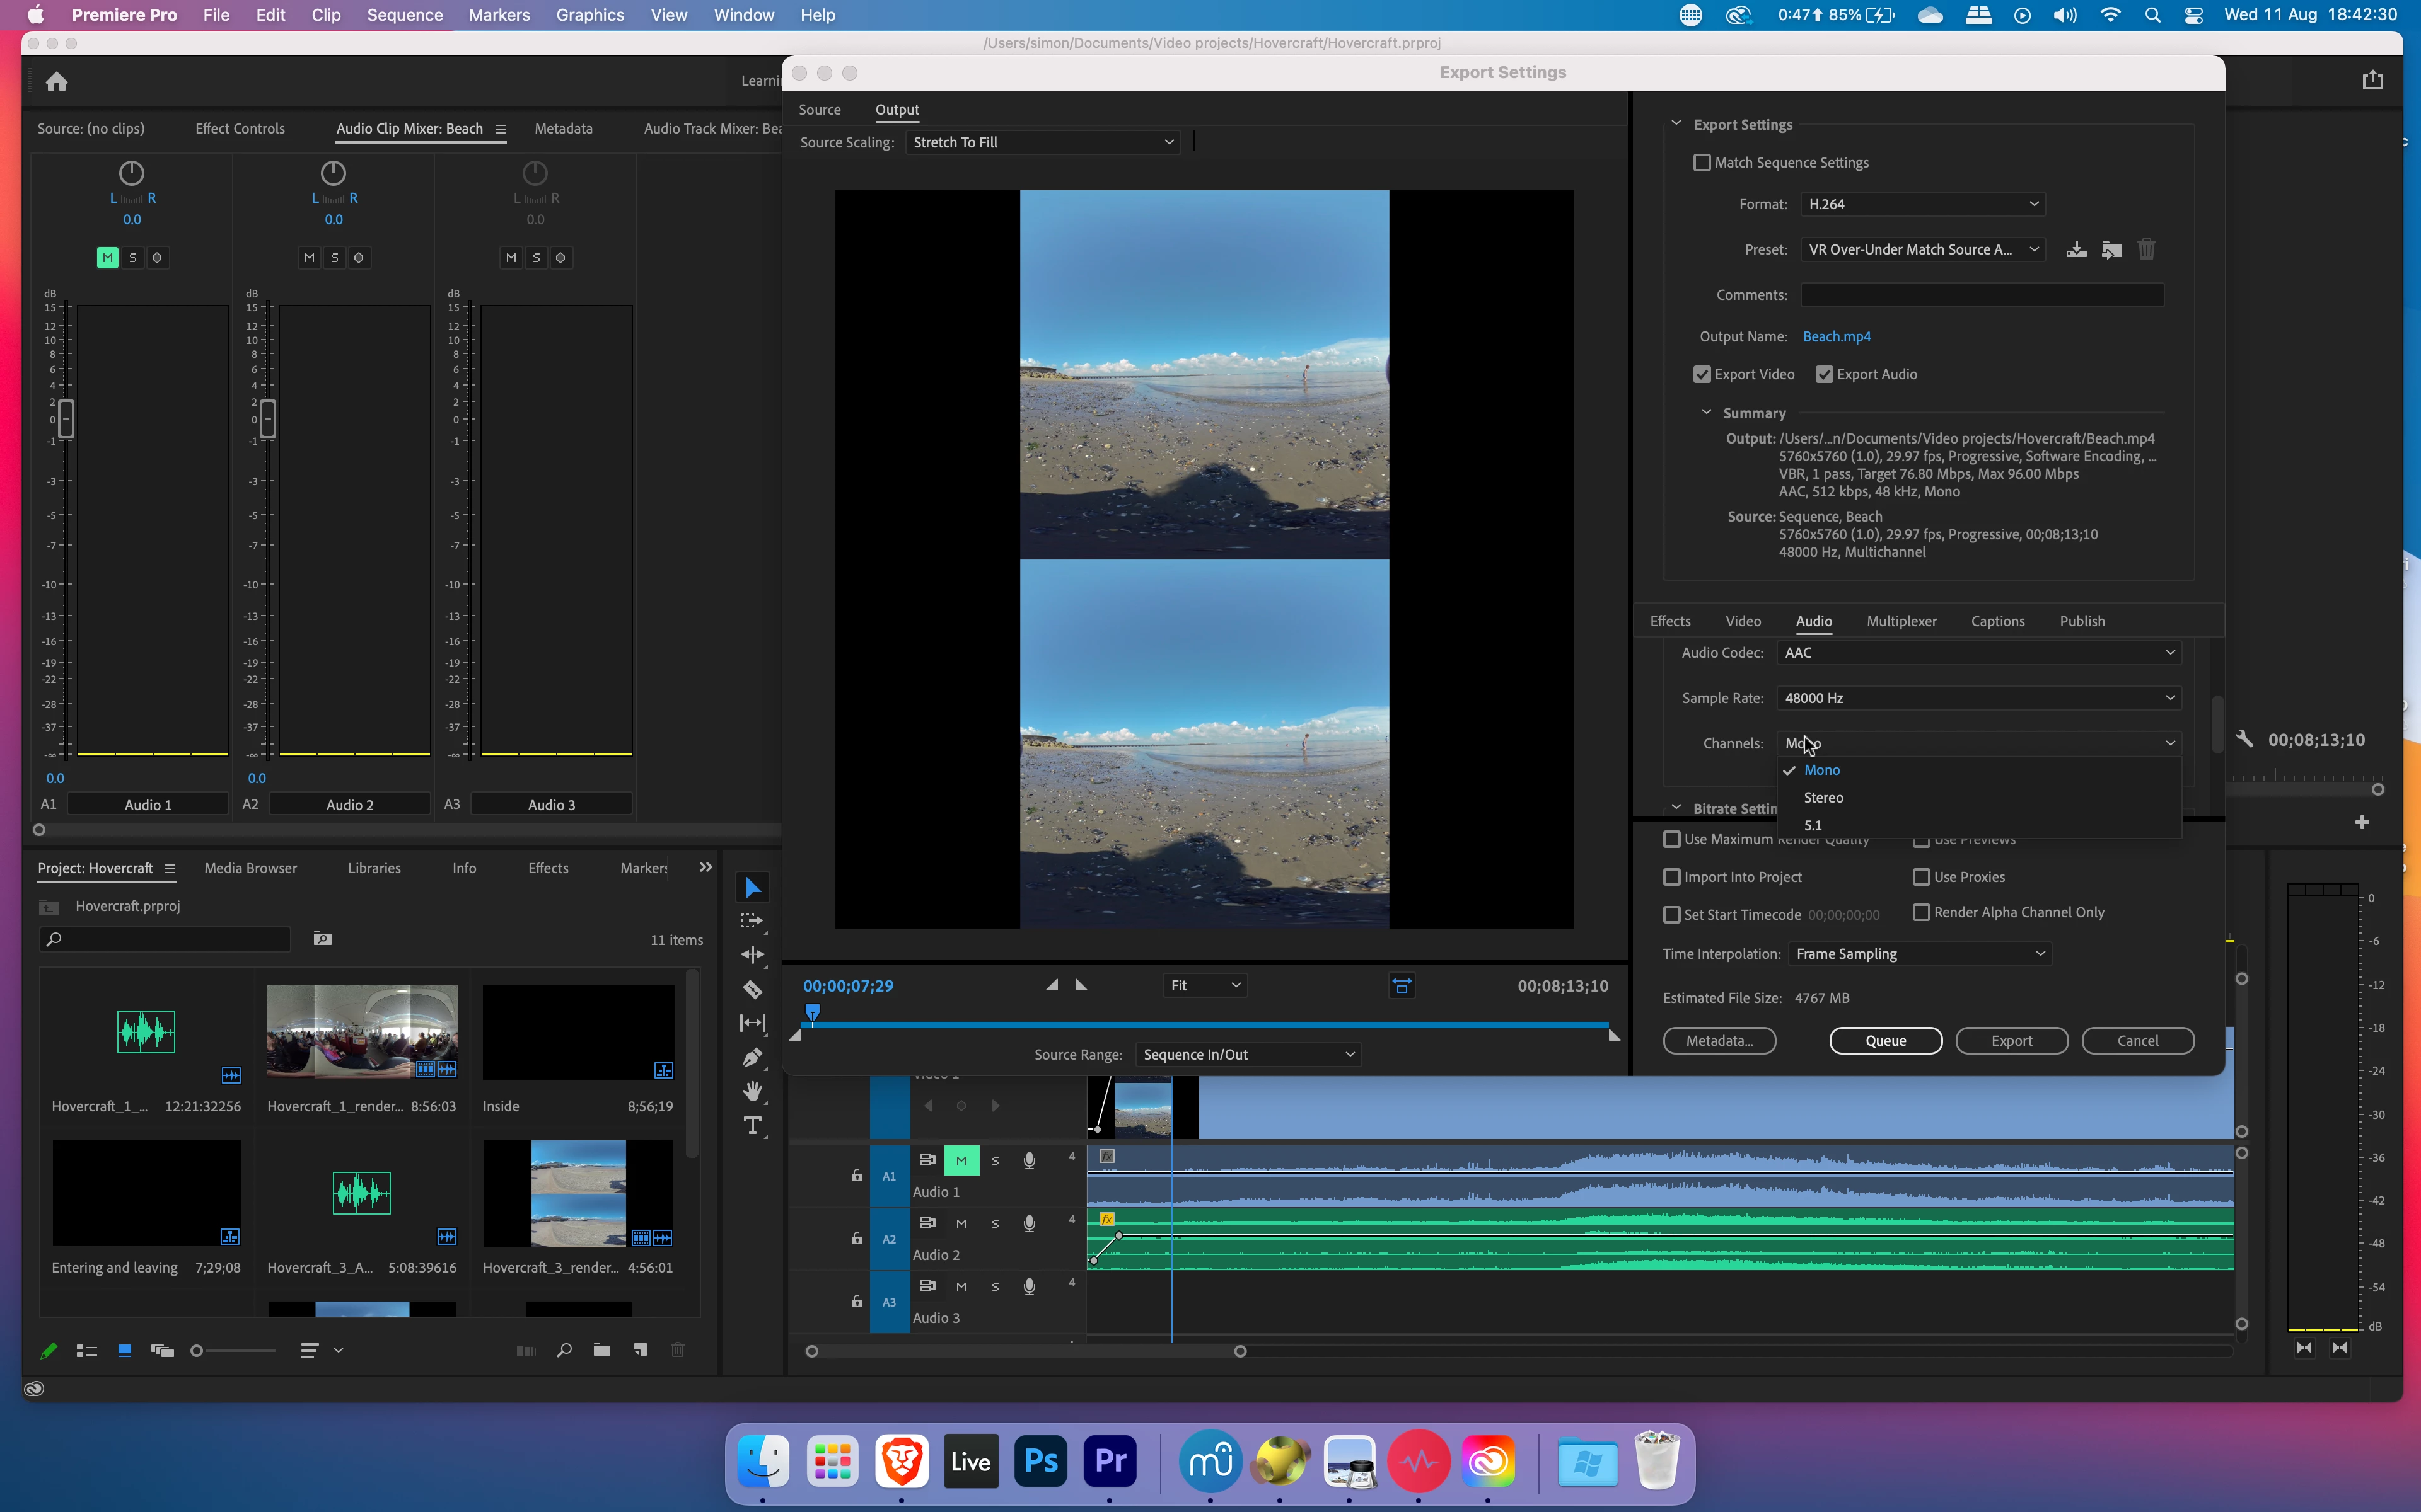Toggle mute on Audio 1 timeline track
The width and height of the screenshot is (2421, 1512).
click(x=960, y=1161)
